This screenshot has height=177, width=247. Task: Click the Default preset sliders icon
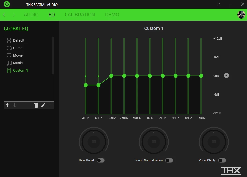(9, 41)
